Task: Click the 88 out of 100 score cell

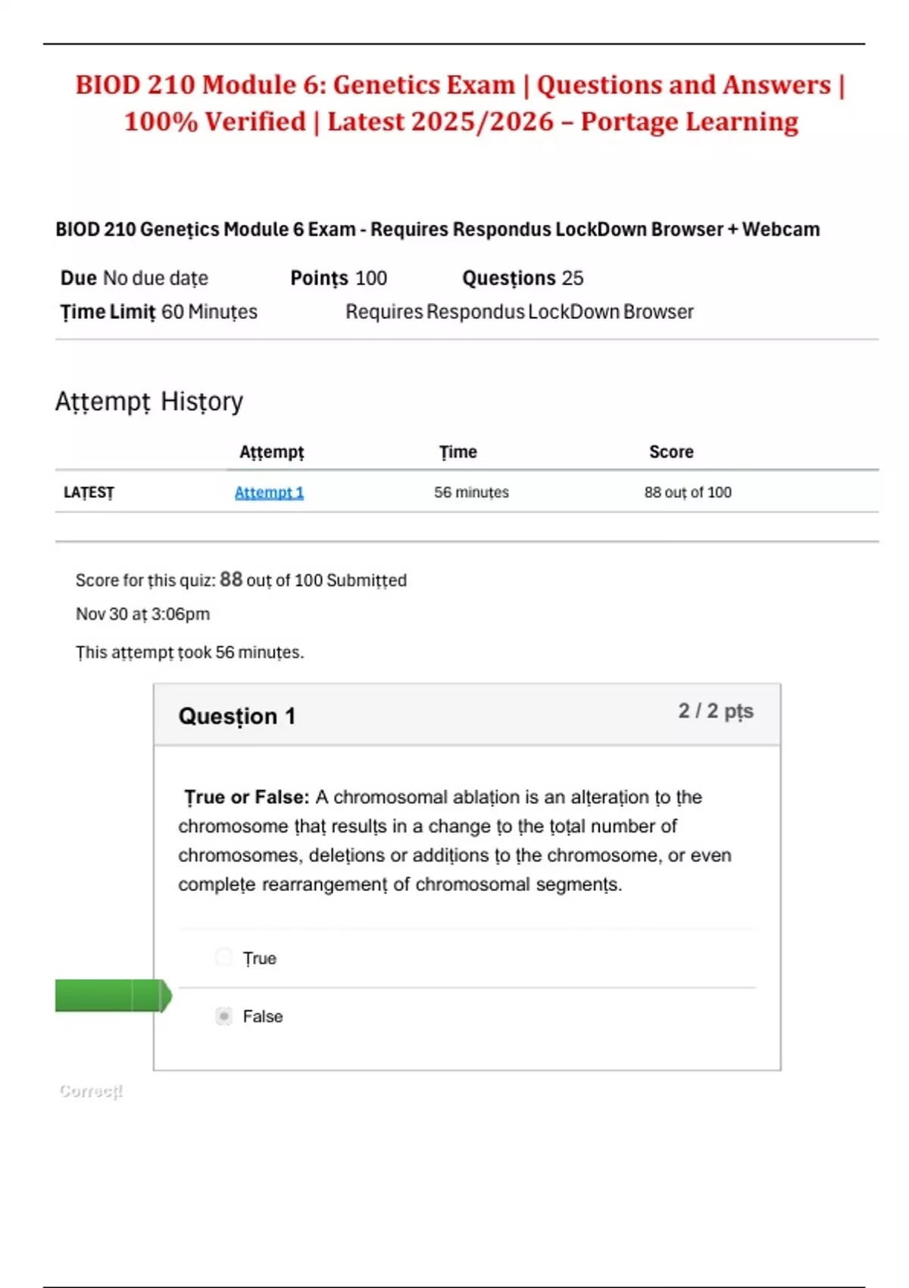Action: pos(688,492)
